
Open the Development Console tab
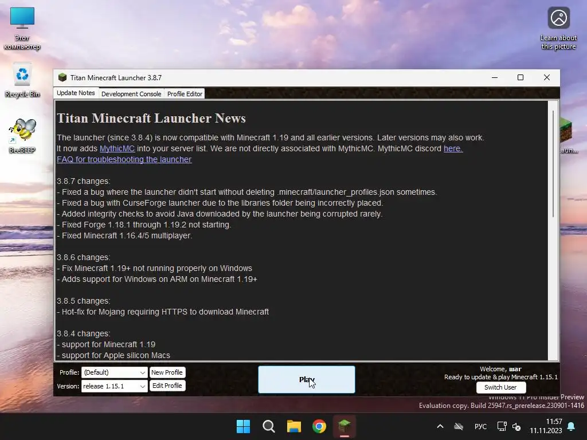(131, 93)
